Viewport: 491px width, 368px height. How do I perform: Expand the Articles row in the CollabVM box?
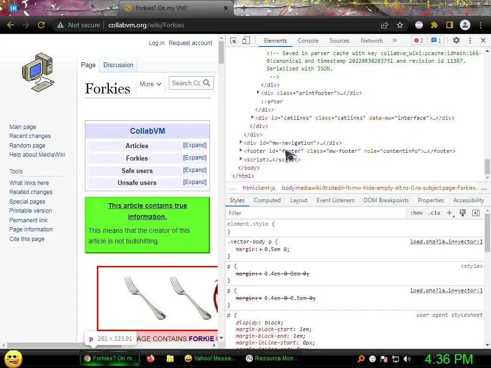click(x=195, y=145)
